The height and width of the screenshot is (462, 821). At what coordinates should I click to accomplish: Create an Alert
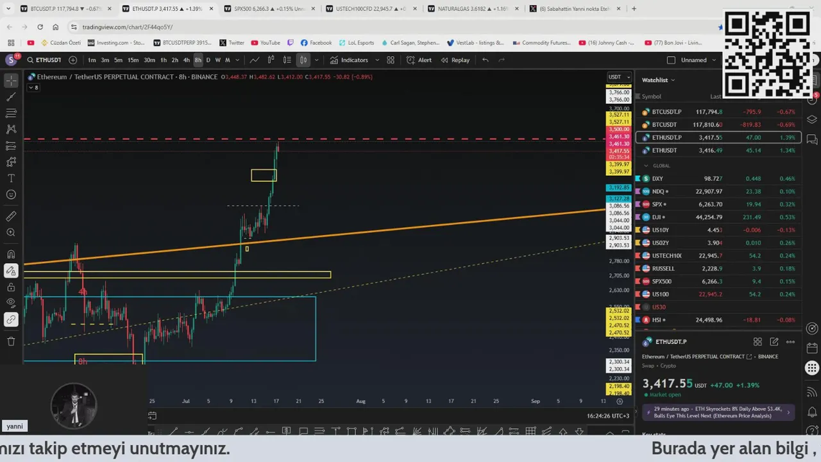click(419, 60)
